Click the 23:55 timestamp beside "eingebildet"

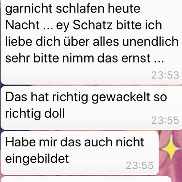tap(140, 165)
